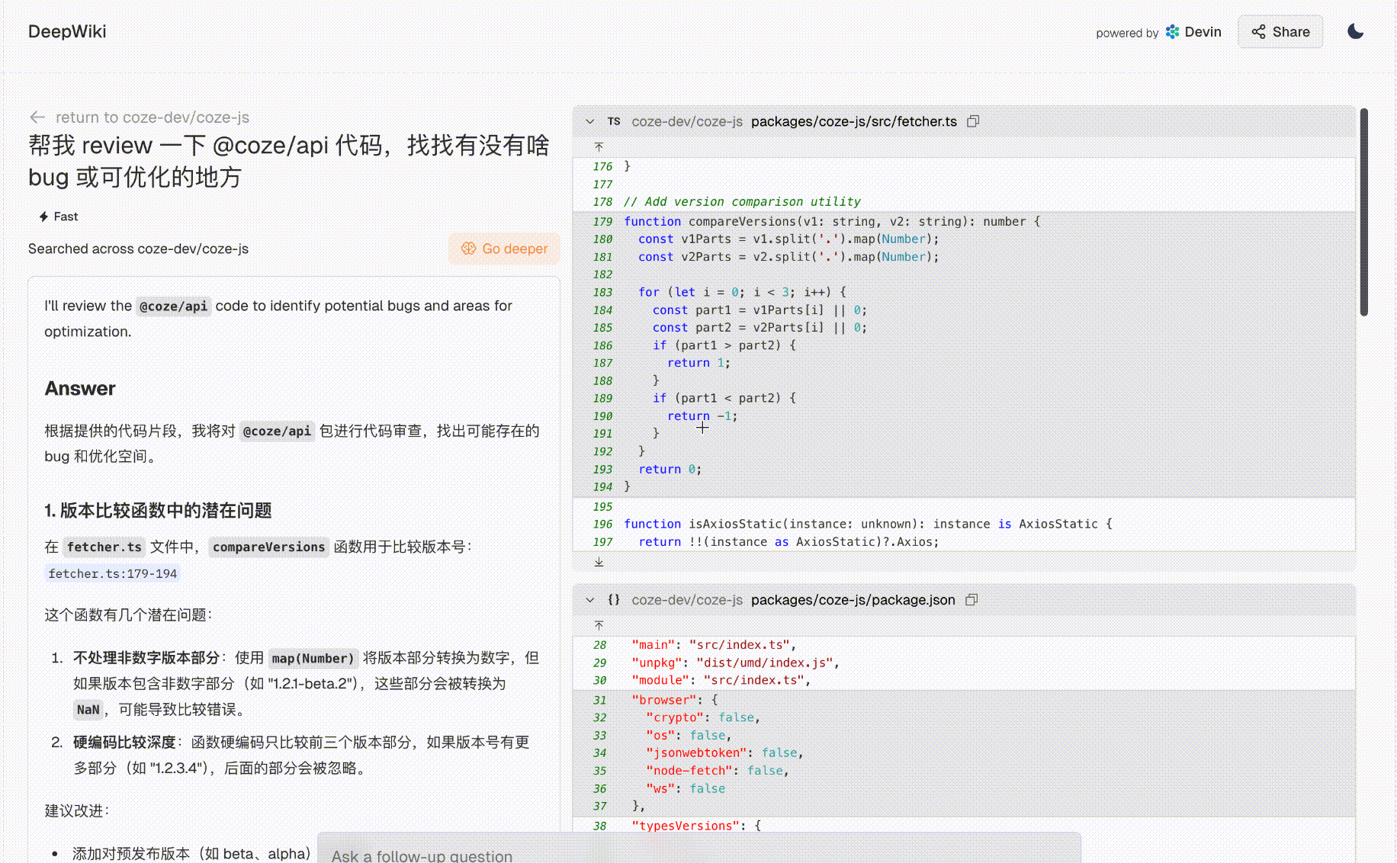Click the 'return 0;' code line

click(670, 469)
